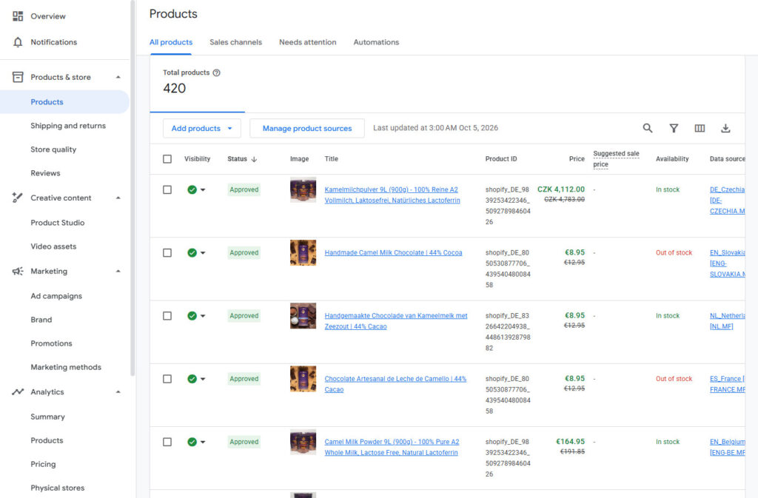Screen dimensions: 758x498
Task: Open Video assets in sidebar
Action: [x=53, y=246]
